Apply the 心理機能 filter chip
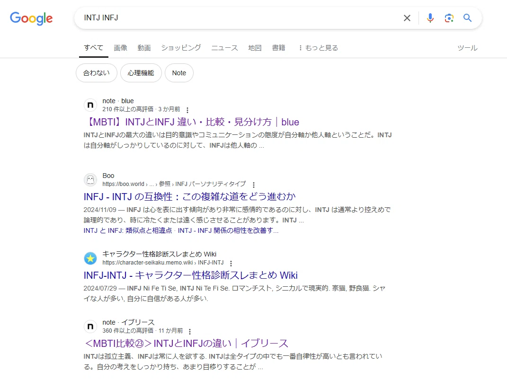 point(141,73)
